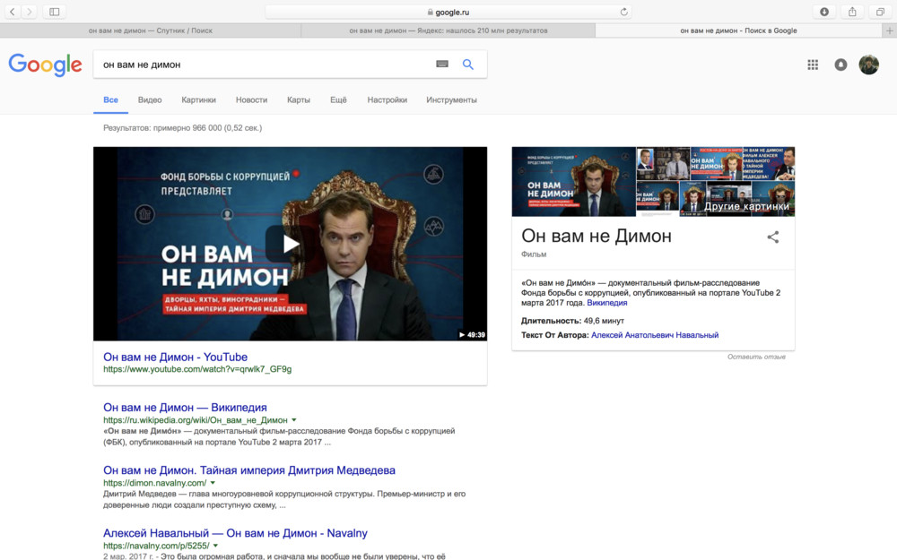Image resolution: width=897 pixels, height=560 pixels.
Task: Go back with Safari back arrow
Action: click(x=12, y=12)
